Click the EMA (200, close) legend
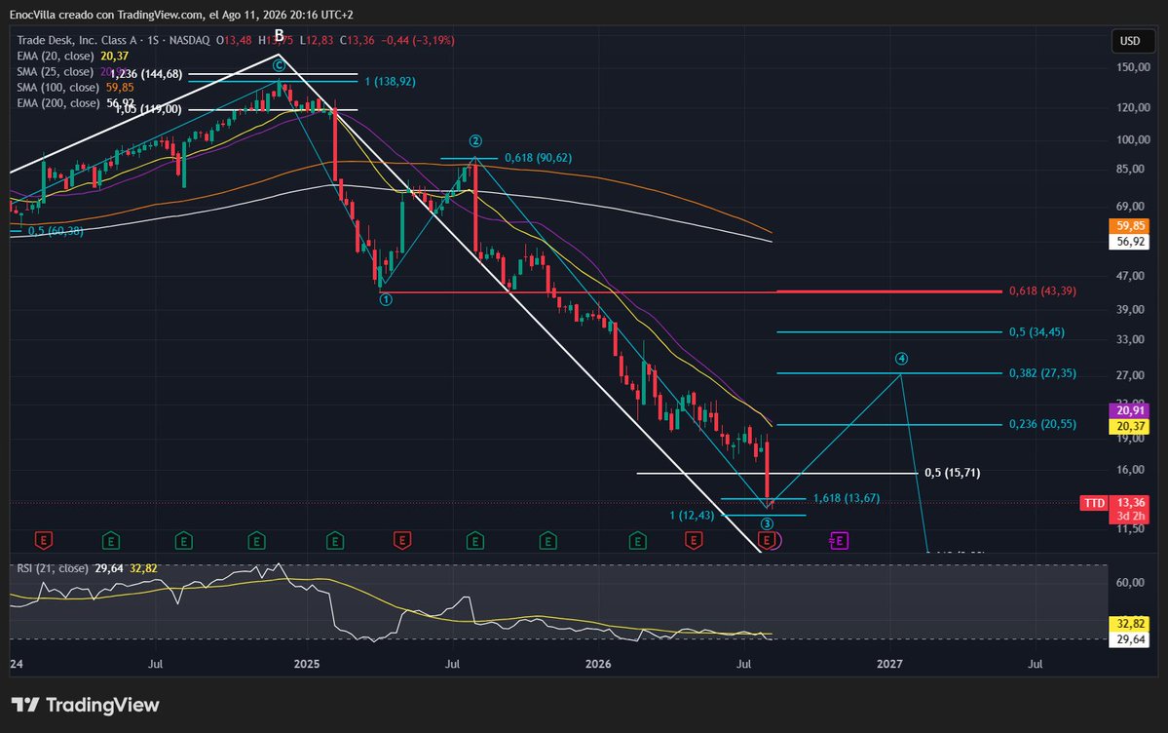 point(75,103)
